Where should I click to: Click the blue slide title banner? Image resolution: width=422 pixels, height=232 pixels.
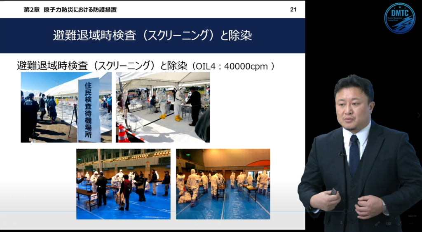(x=152, y=35)
